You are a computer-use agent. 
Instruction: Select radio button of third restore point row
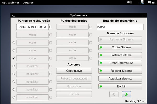(x=14, y=43)
